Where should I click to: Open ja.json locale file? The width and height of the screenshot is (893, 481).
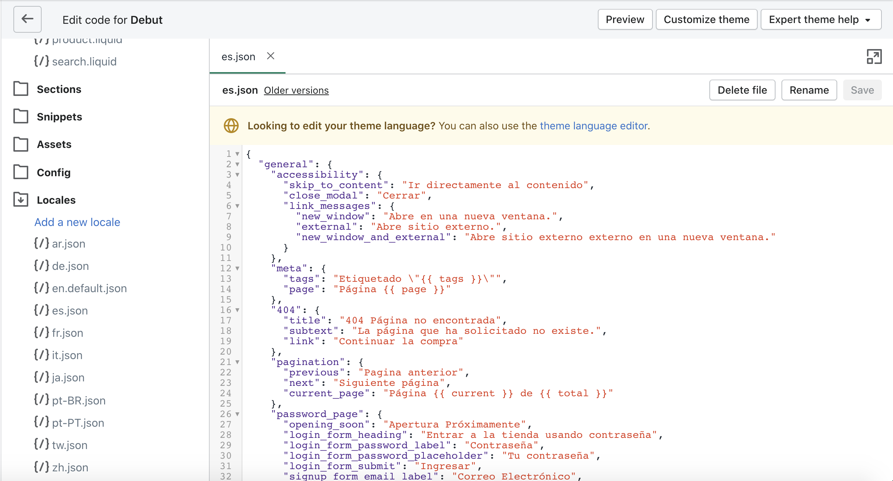click(68, 378)
